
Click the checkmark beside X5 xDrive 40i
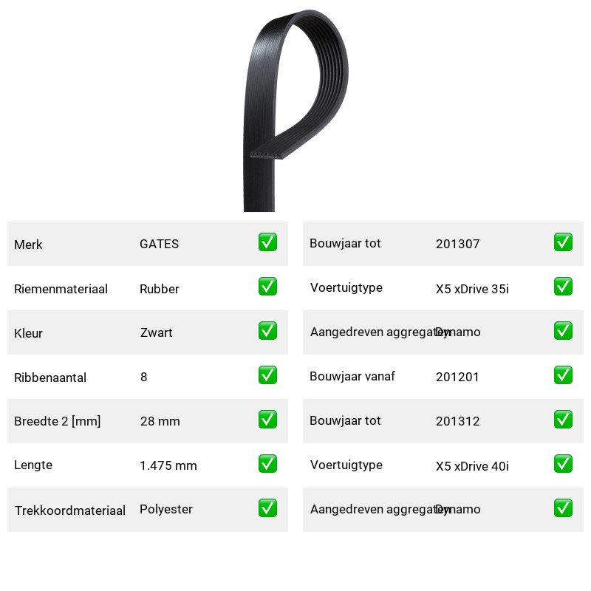pyautogui.click(x=563, y=464)
